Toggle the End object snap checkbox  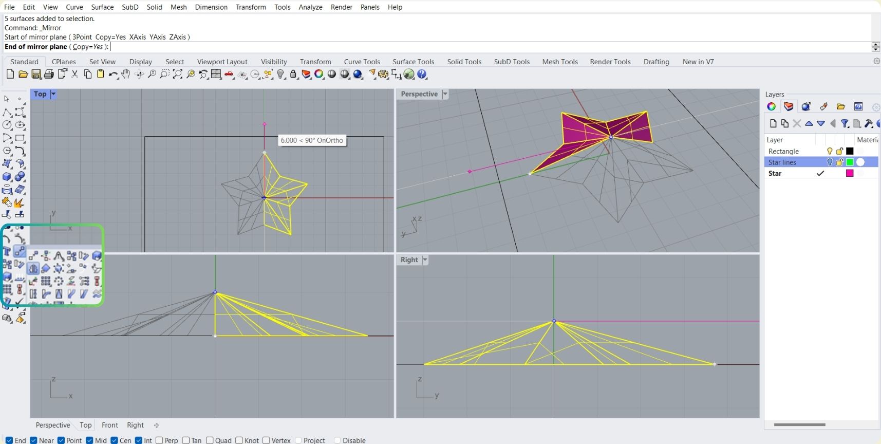tap(9, 440)
